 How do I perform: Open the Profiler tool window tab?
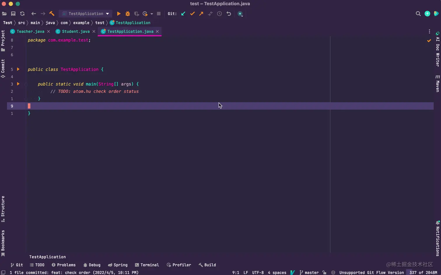coord(179,265)
